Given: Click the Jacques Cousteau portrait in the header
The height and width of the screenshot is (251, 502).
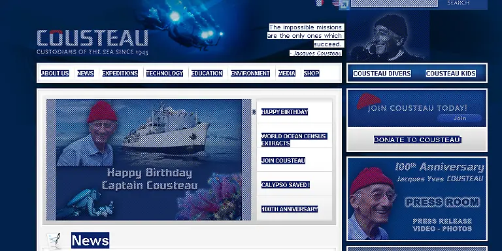Looking at the screenshot, I should pos(388,36).
